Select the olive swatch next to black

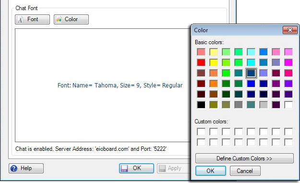click(214, 105)
